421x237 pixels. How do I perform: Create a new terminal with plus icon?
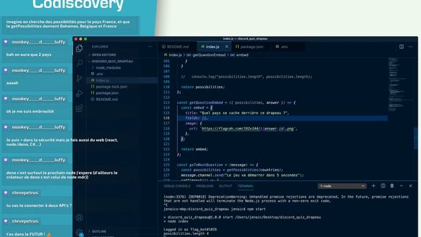374,186
